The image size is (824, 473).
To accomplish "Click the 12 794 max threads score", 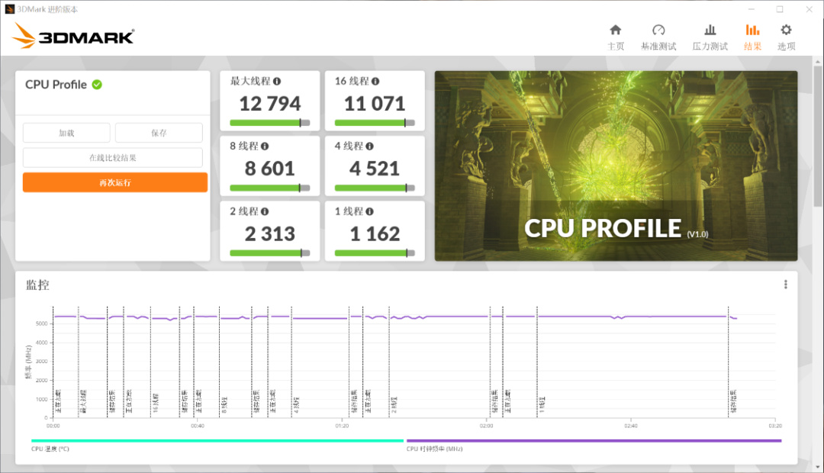I will tap(270, 104).
